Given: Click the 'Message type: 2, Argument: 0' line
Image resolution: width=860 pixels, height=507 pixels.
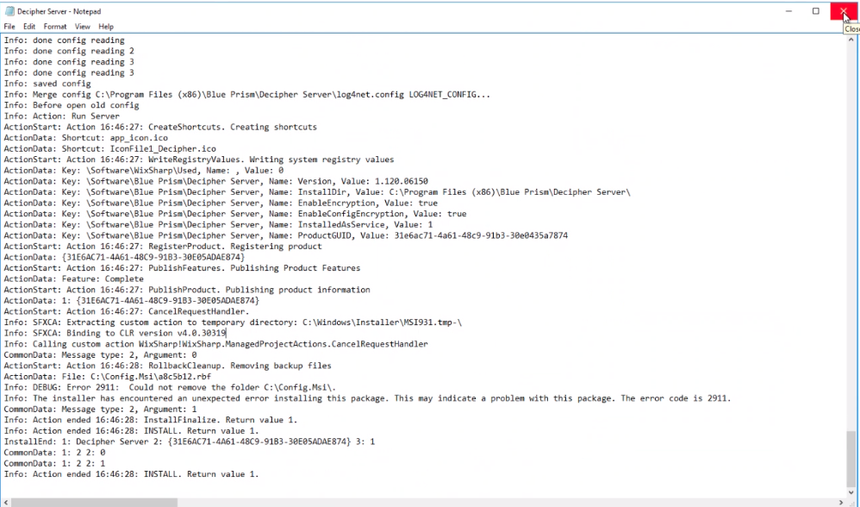Looking at the screenshot, I should [100, 355].
